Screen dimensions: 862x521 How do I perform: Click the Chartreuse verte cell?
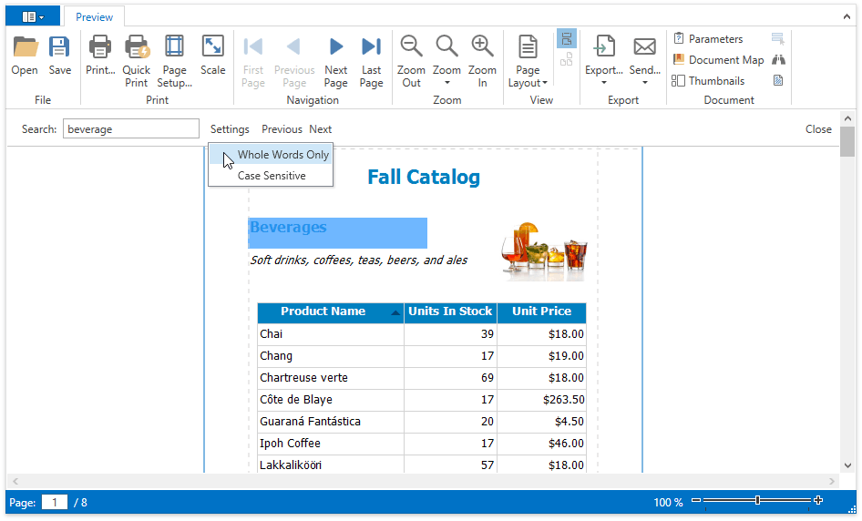331,378
